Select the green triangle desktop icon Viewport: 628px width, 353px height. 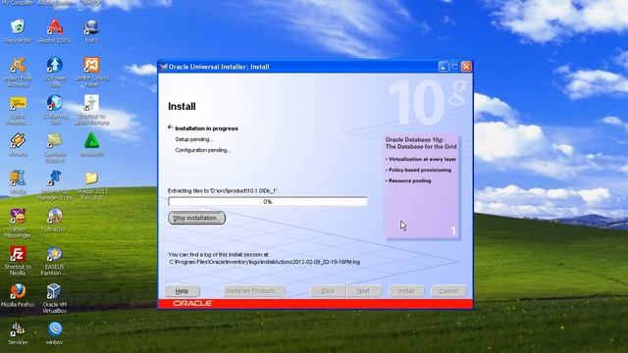click(x=91, y=144)
